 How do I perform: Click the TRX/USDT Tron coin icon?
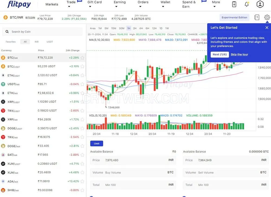pos(3,111)
